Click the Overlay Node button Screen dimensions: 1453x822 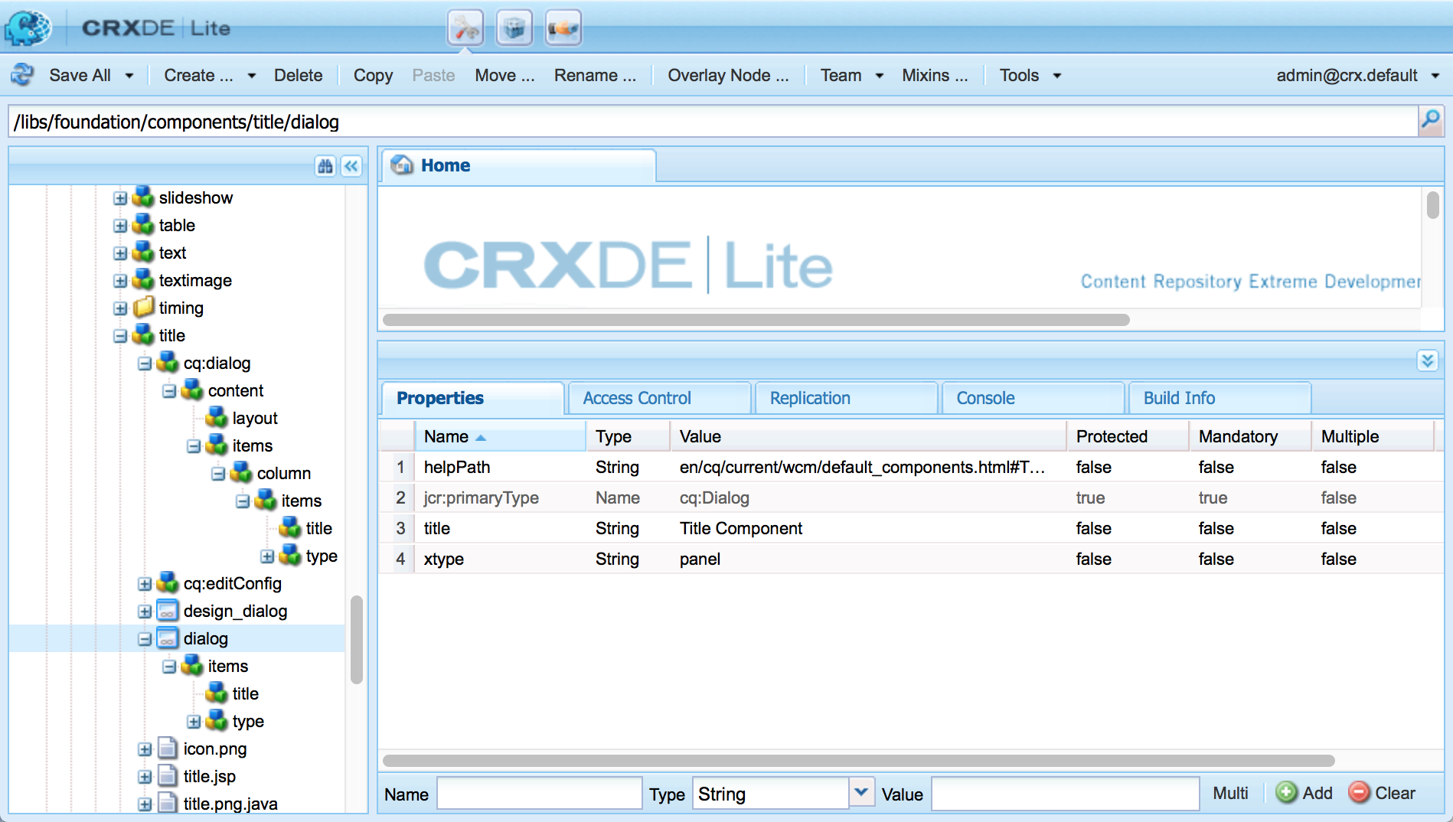[728, 75]
